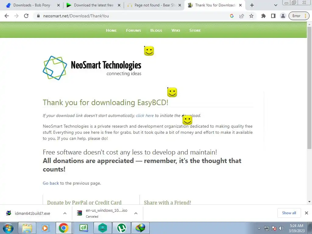
Task: Close the Page not found tab
Action: (180, 5)
